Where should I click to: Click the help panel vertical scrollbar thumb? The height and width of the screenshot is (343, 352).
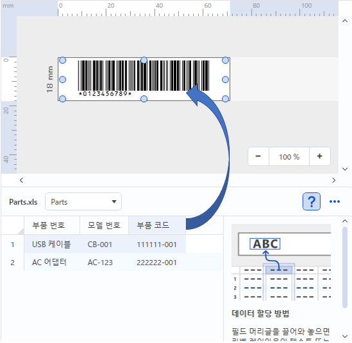coord(345,267)
